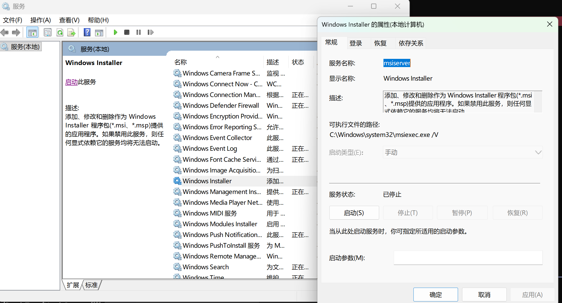Click the gear icon beside Windows Search
This screenshot has width=562, height=303.
[x=177, y=267]
